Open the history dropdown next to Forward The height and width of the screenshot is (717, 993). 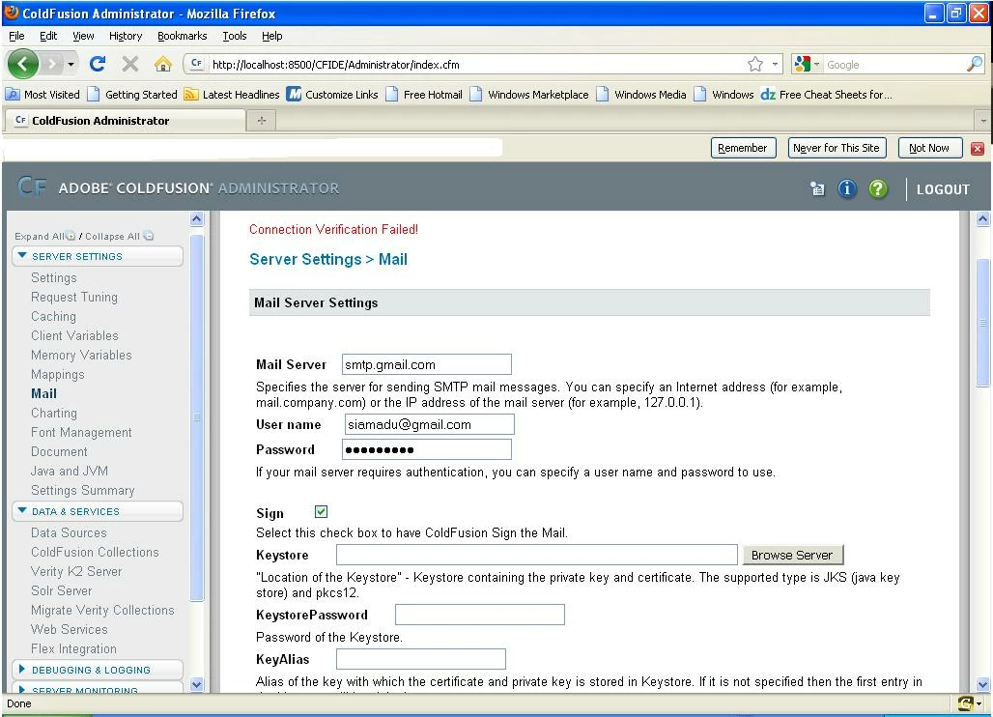(x=71, y=64)
